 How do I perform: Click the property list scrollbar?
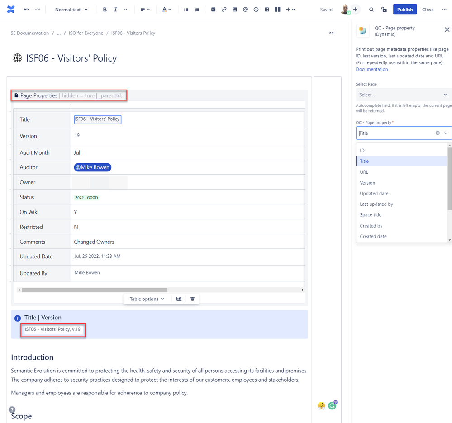coord(449,179)
